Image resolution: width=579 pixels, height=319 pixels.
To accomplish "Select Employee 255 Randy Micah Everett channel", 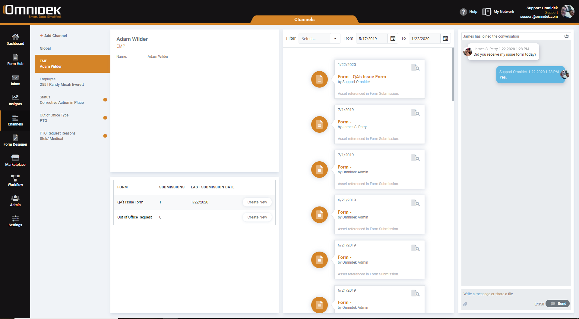I will point(73,82).
